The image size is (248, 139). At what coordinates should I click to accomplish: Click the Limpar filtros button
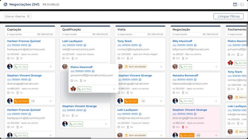(x=228, y=16)
